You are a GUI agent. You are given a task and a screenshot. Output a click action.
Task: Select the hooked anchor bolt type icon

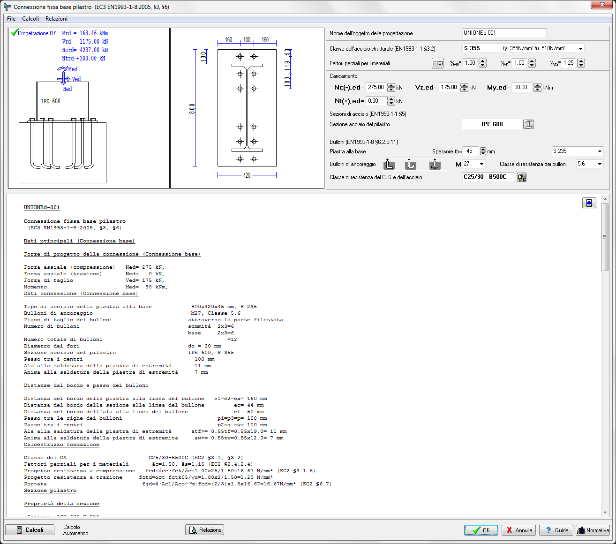click(411, 164)
